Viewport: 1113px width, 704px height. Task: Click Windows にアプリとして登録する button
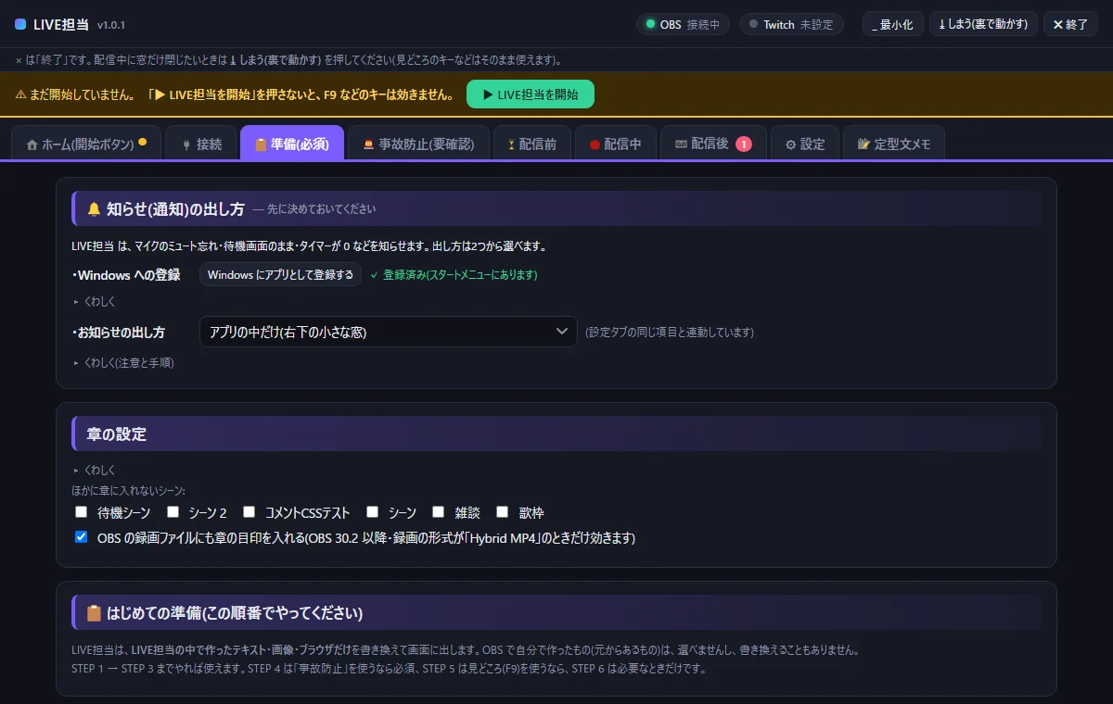[x=280, y=274]
